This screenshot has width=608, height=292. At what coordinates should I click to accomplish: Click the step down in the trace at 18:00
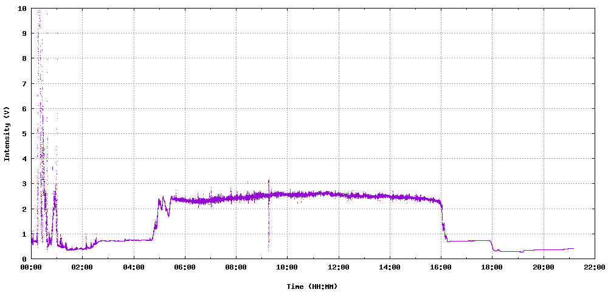point(492,246)
